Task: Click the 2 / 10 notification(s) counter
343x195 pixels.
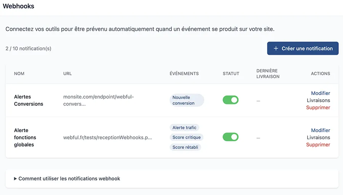Action: (x=29, y=48)
